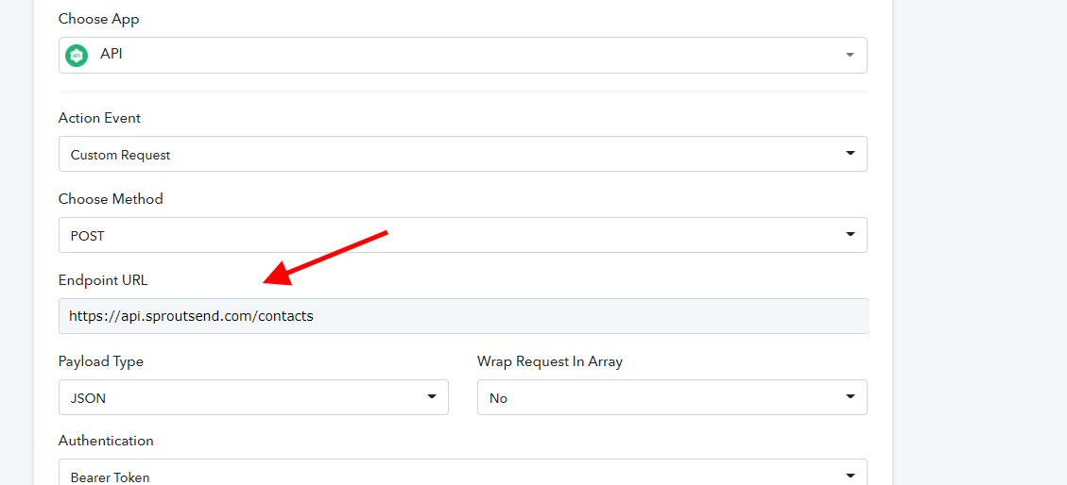Click the Endpoint URL label

pos(103,280)
